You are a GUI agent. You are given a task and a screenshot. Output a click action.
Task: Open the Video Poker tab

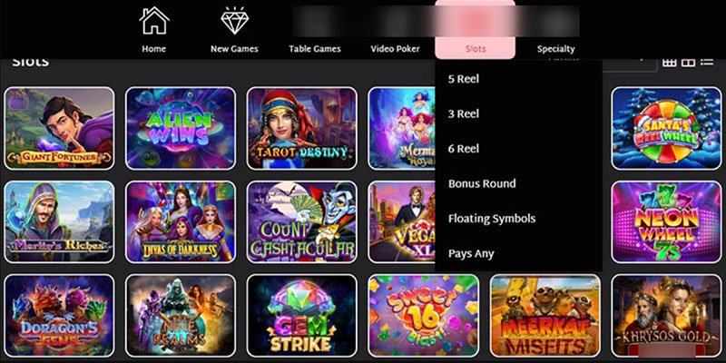[395, 49]
